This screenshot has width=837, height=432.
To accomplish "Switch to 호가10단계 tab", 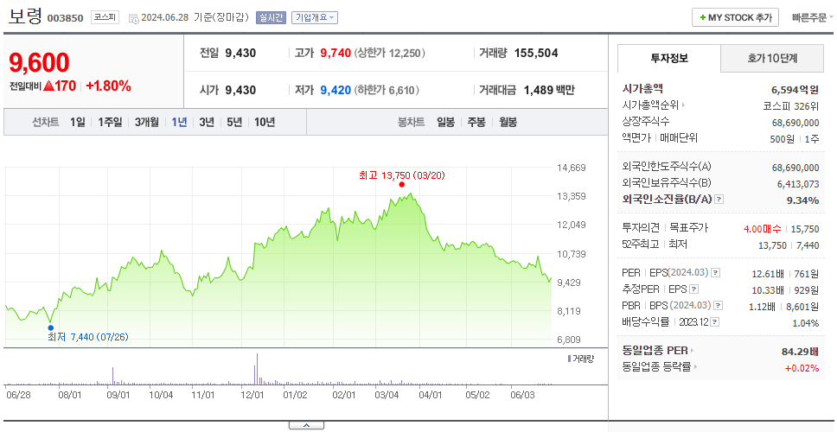I will [772, 58].
